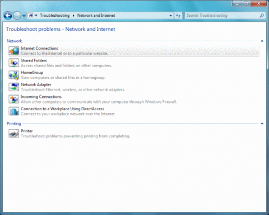Expand the Troubleshooting breadcrumb arrow
The image size is (269, 215).
[x=73, y=16]
